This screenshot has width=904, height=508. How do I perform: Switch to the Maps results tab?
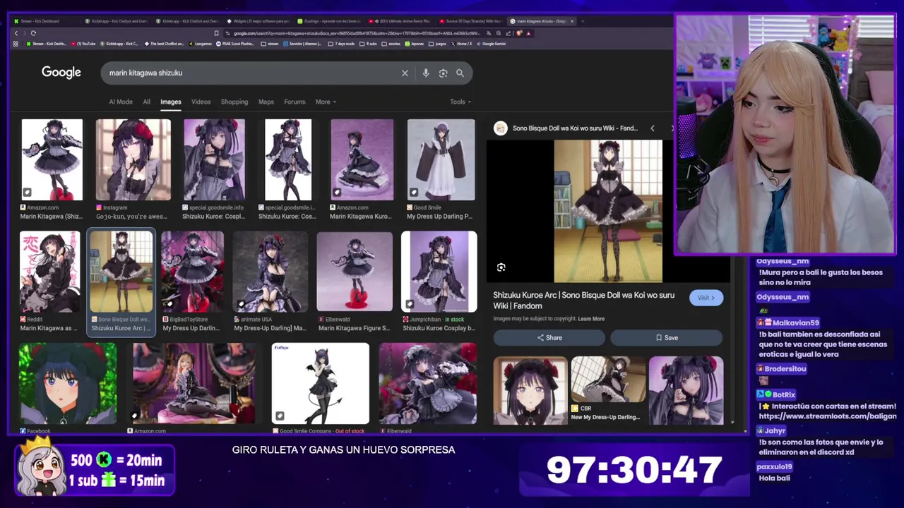[x=266, y=102]
